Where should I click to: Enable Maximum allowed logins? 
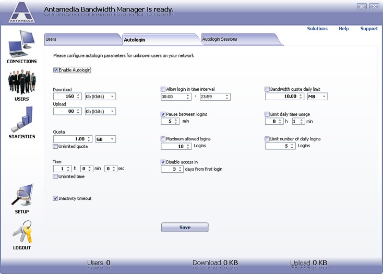click(163, 139)
